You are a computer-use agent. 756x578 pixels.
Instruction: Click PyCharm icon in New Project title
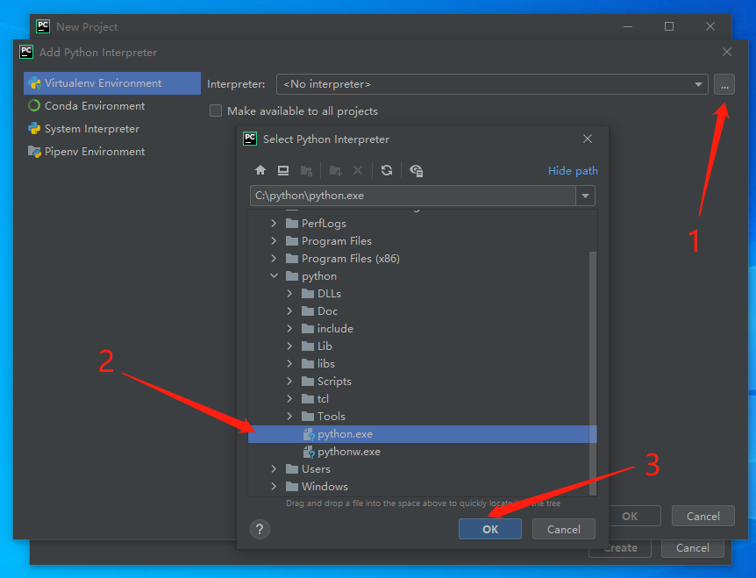pos(43,26)
